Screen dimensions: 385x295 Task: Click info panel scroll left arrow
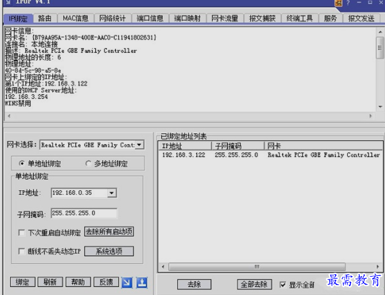click(x=9, y=116)
